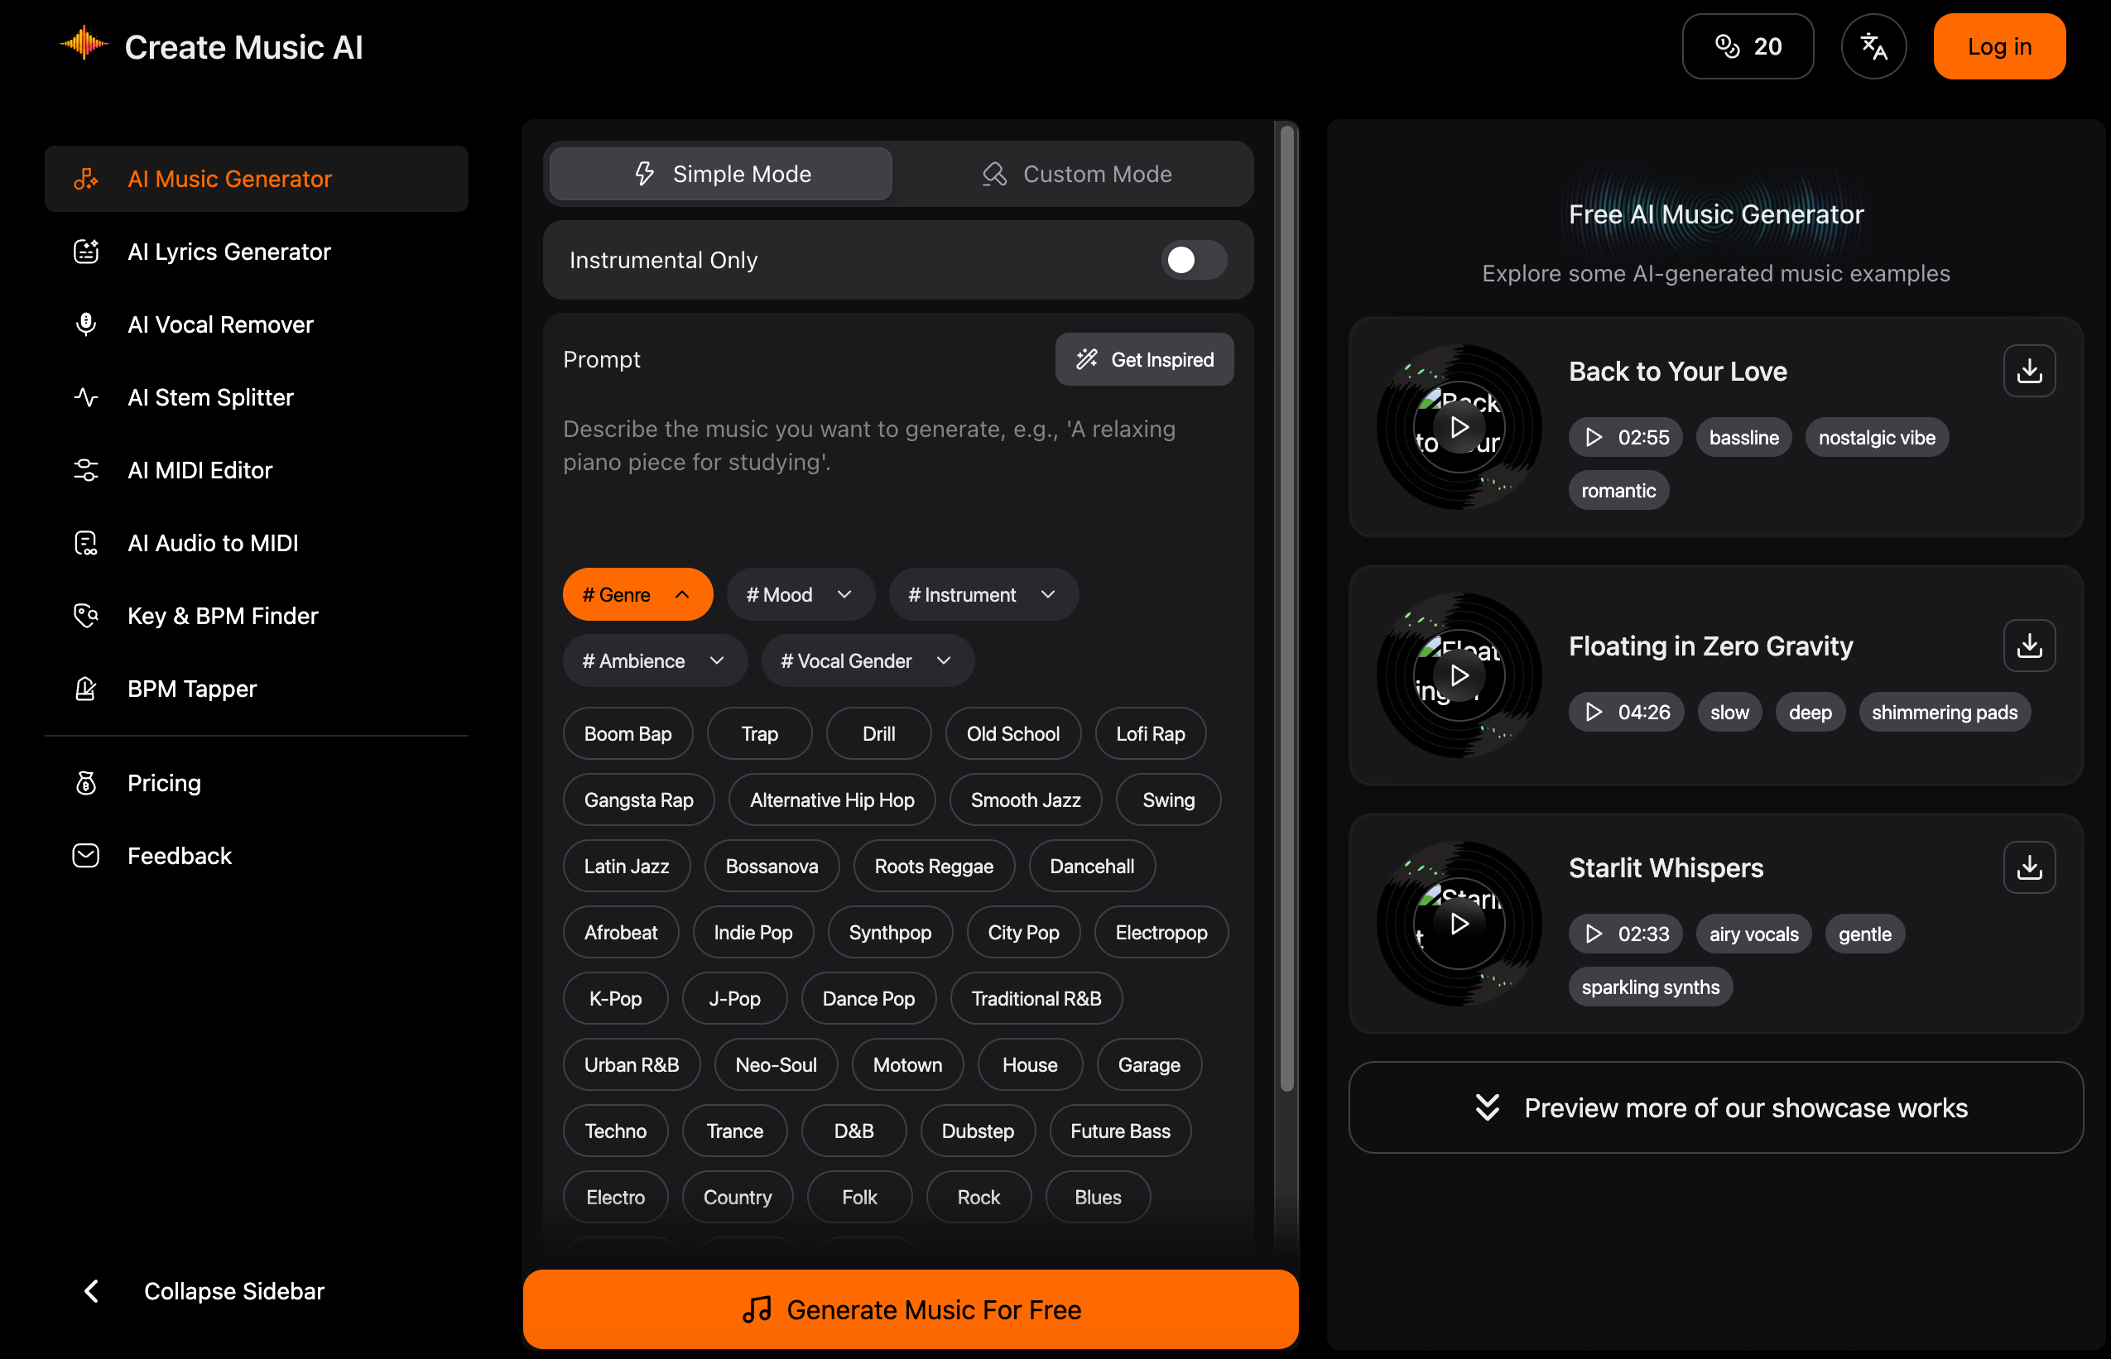Open the Key & BPM Finder tool
Image resolution: width=2111 pixels, height=1359 pixels.
pyautogui.click(x=223, y=615)
